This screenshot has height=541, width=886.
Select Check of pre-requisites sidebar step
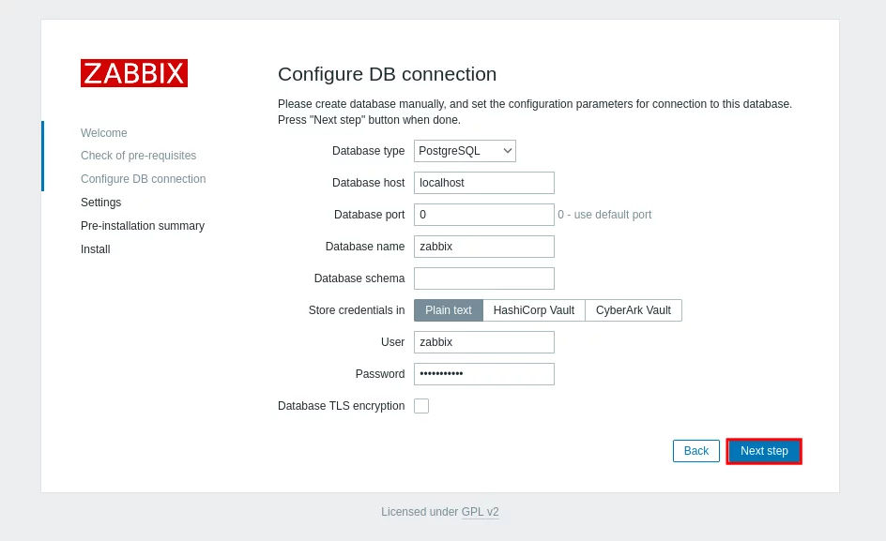pyautogui.click(x=139, y=156)
